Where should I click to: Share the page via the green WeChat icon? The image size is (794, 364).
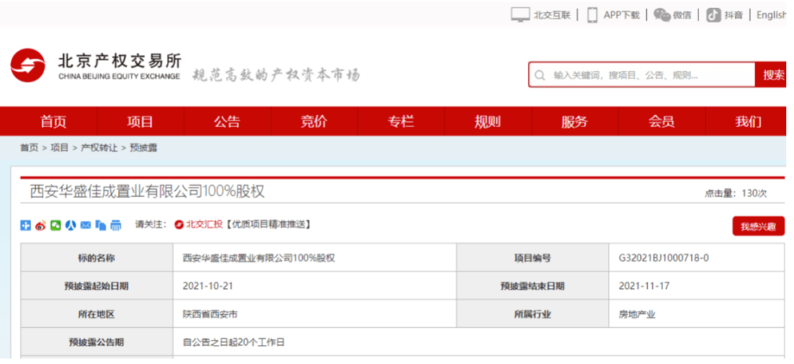click(x=55, y=225)
